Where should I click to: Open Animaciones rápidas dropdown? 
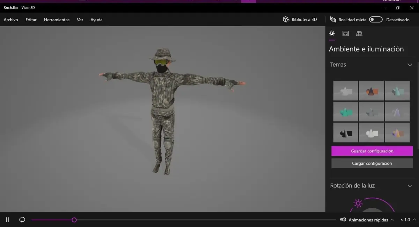(367, 220)
